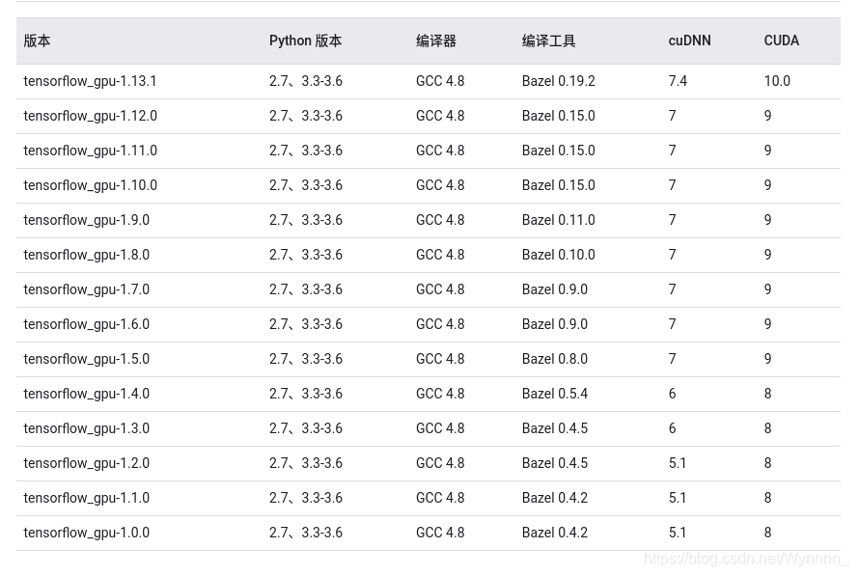This screenshot has width=858, height=576.
Task: Select the Bazel 0.4.2 cell in last row
Action: (554, 533)
